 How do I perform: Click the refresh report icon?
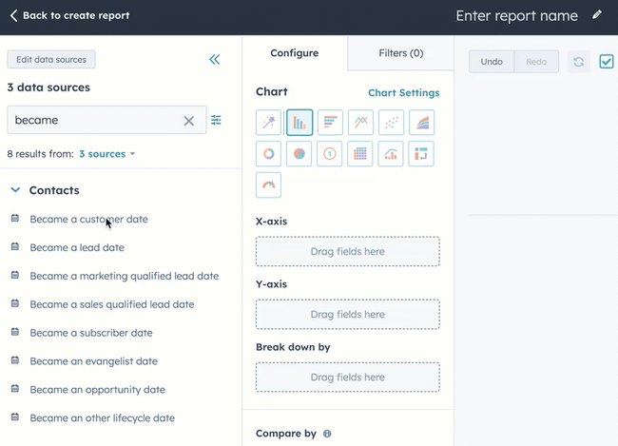(x=579, y=62)
